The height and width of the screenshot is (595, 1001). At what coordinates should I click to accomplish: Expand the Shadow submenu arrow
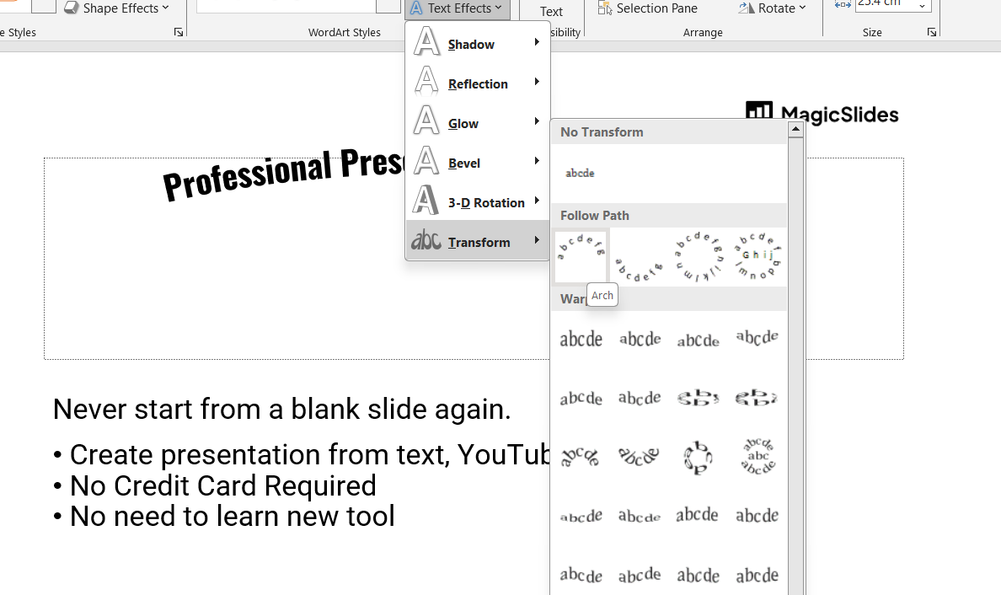pyautogui.click(x=537, y=42)
